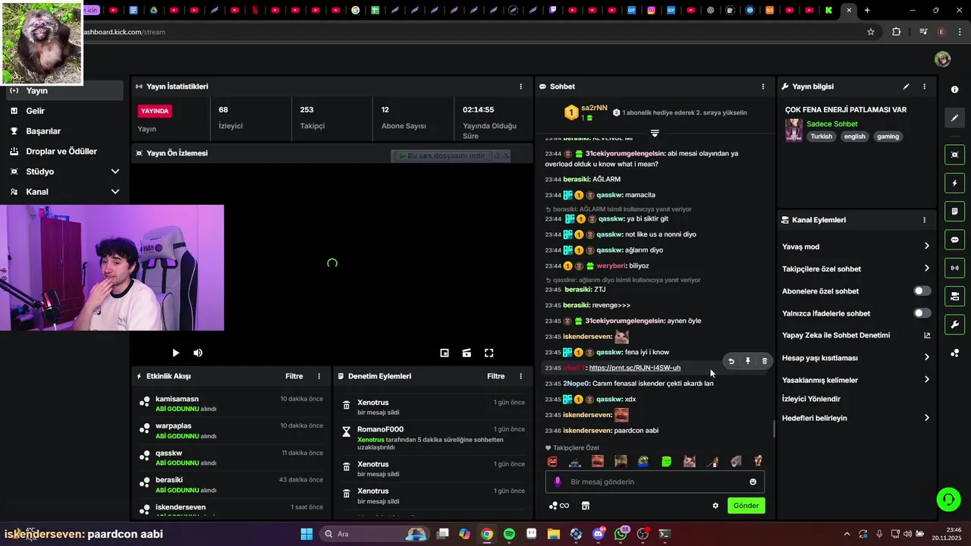Screen dimensions: 971x546
Task: Open Denetim Eylemleri panel options menu
Action: 520,376
